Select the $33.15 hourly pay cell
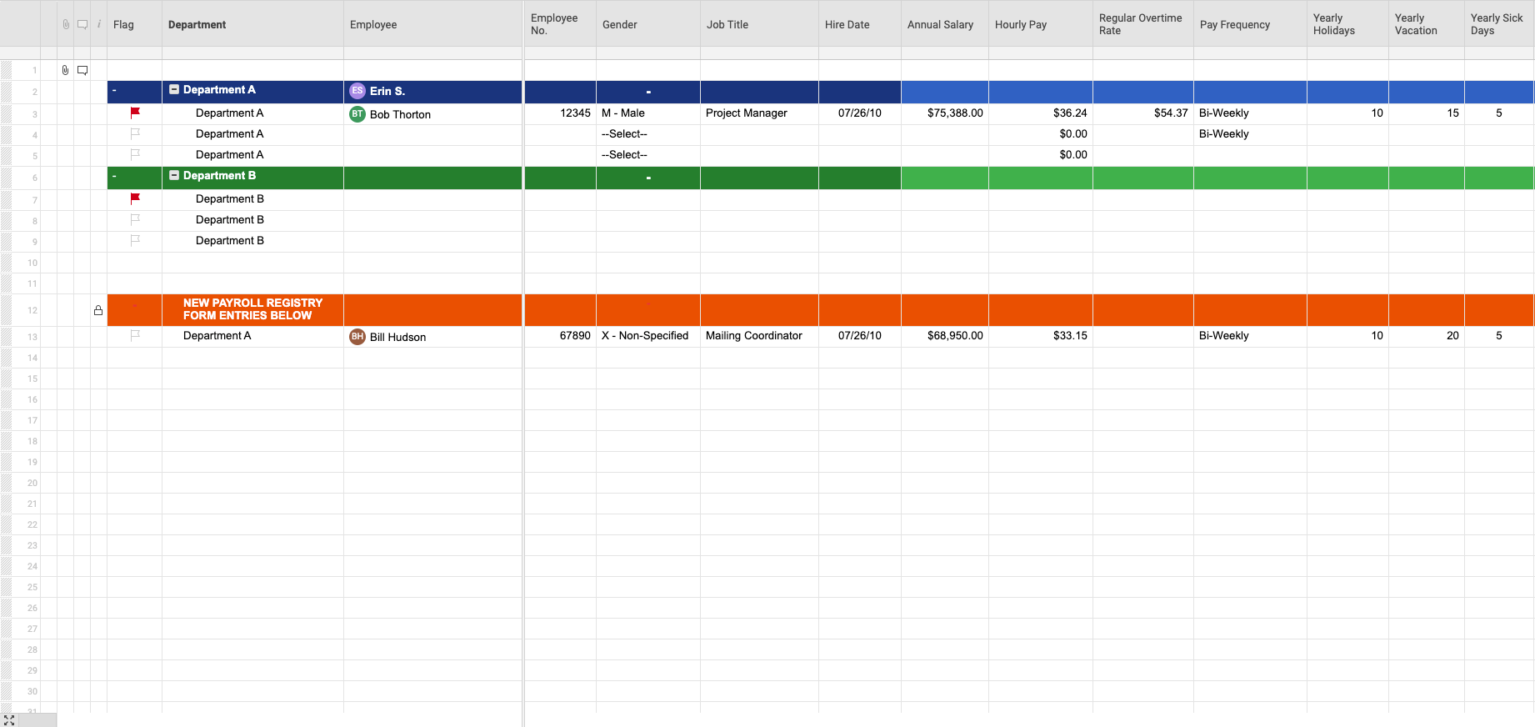1535x727 pixels. [1041, 336]
